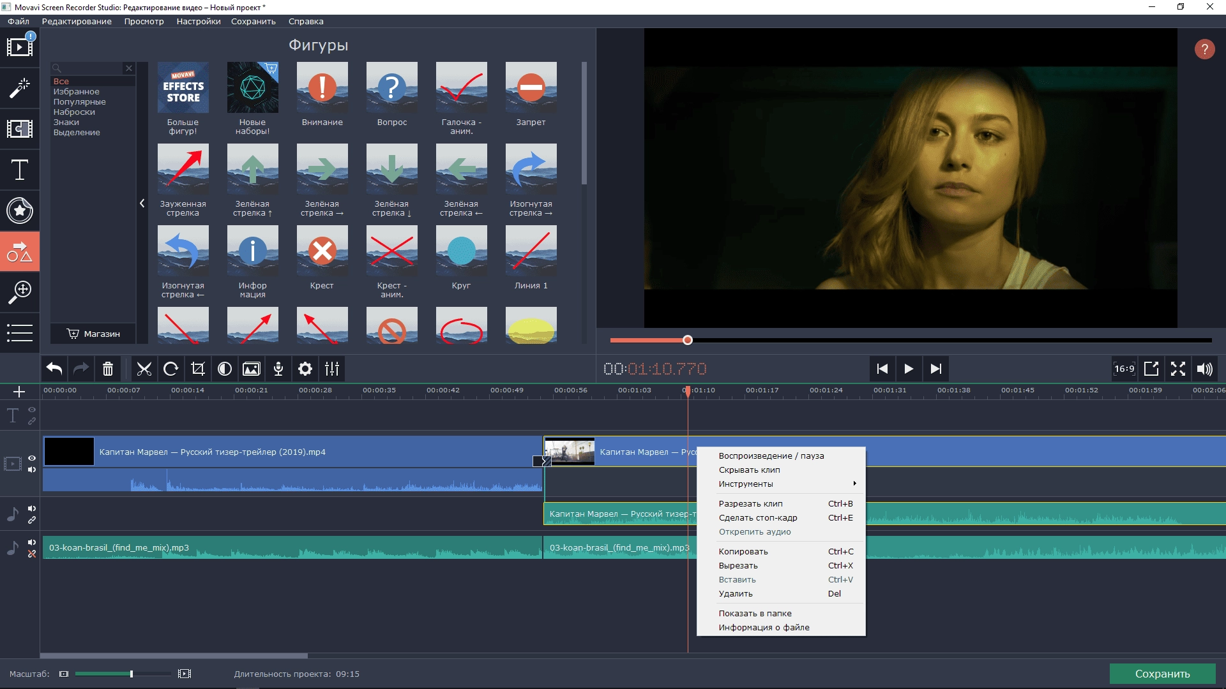Viewport: 1226px width, 689px height.
Task: Open the titles T tab
Action: (20, 170)
